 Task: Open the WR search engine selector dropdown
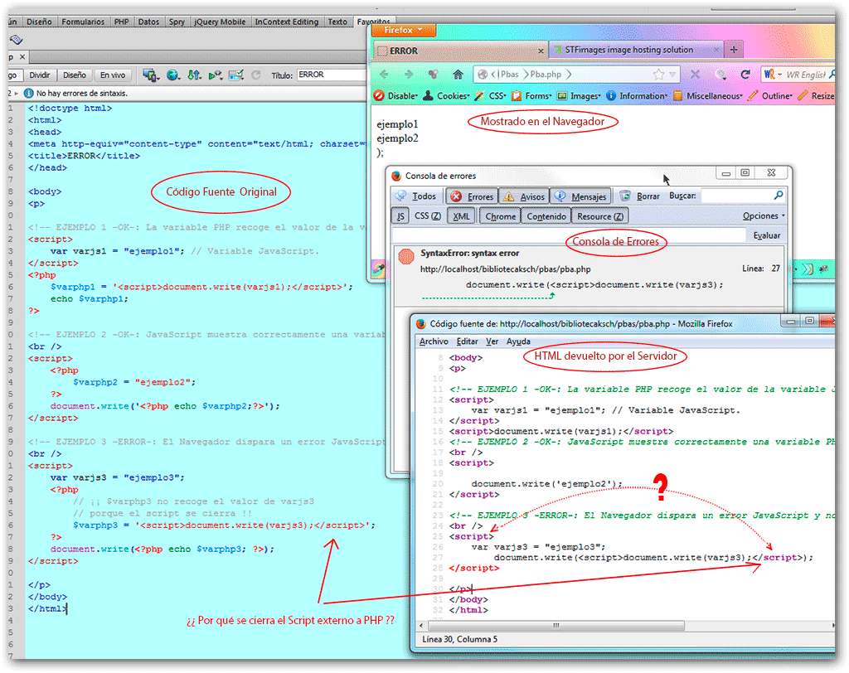click(773, 74)
